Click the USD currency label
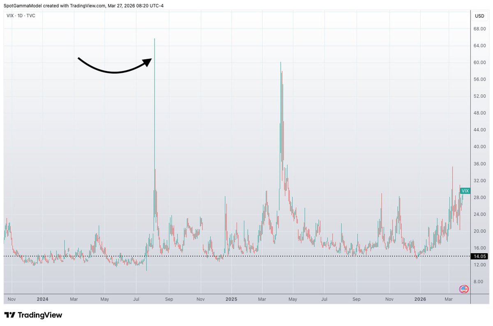This screenshot has height=326, width=493. (x=479, y=16)
